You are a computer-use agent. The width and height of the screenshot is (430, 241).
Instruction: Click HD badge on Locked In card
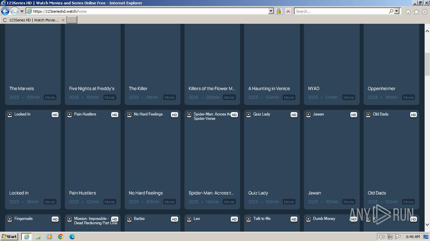coord(55,115)
